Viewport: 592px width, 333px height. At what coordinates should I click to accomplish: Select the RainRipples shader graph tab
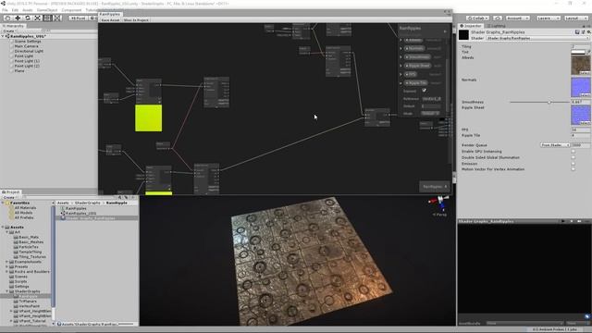(109, 14)
